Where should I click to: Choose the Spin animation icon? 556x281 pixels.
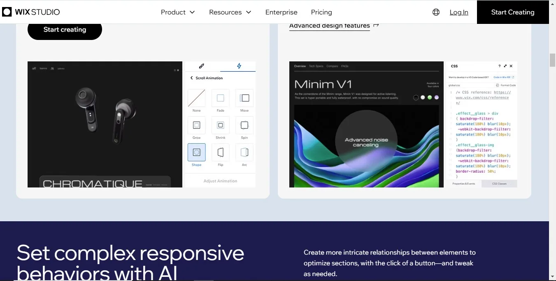[x=244, y=125]
